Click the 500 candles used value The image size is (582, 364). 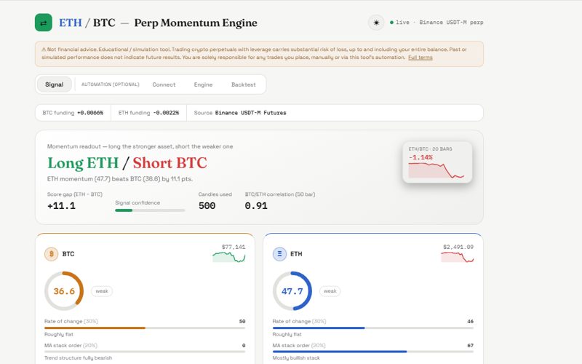click(x=207, y=206)
